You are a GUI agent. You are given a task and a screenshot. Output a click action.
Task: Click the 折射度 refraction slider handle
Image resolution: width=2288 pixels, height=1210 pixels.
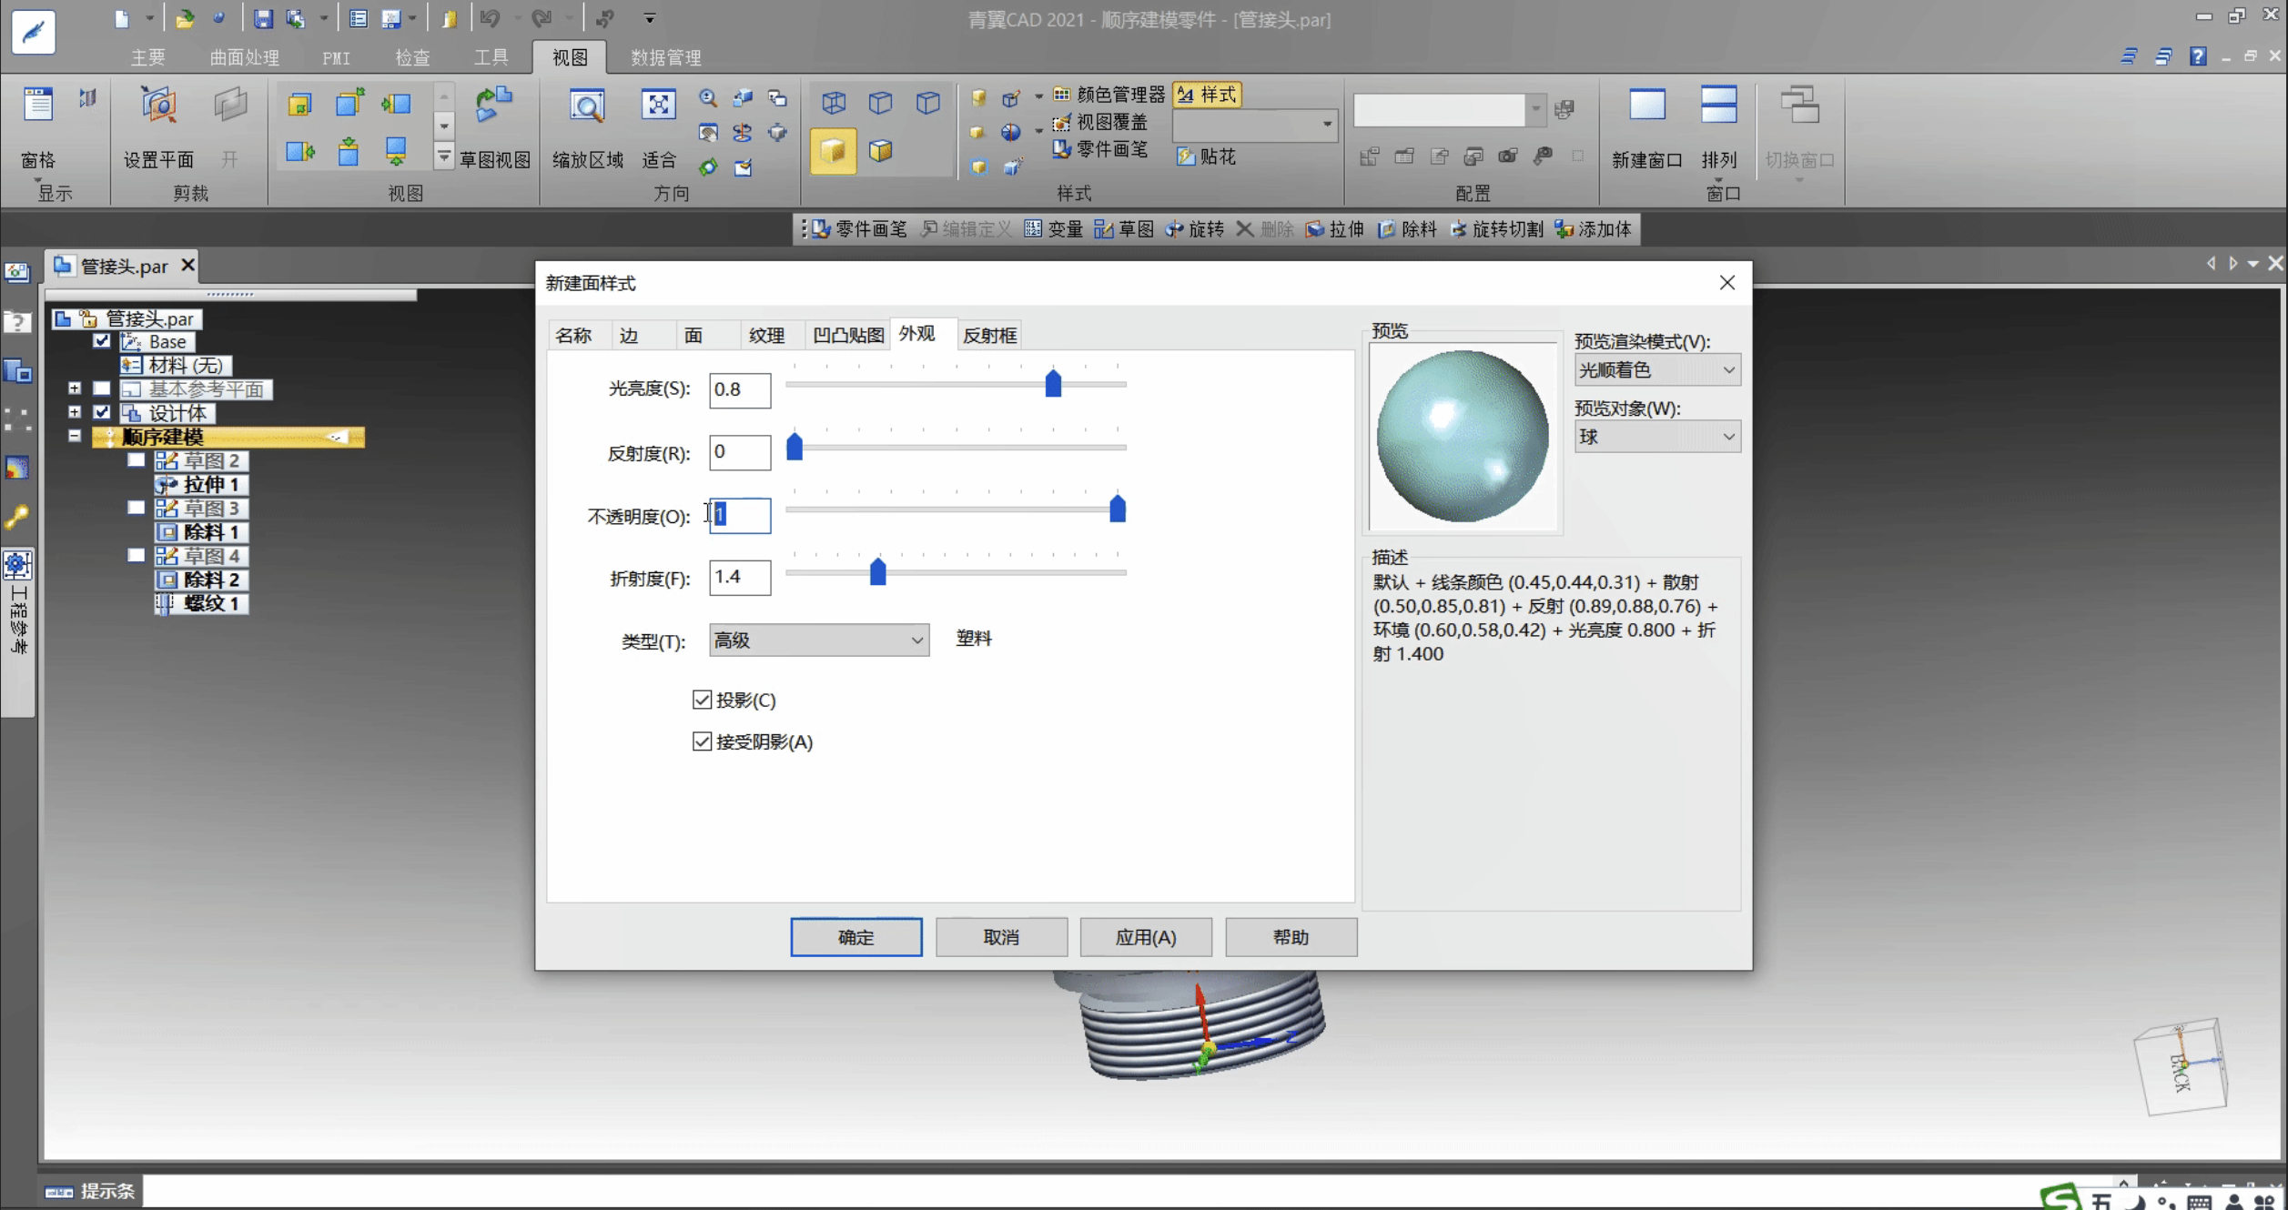click(877, 571)
